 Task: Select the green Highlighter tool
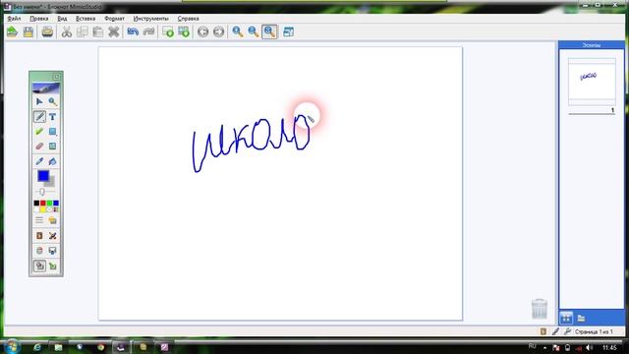[39, 131]
